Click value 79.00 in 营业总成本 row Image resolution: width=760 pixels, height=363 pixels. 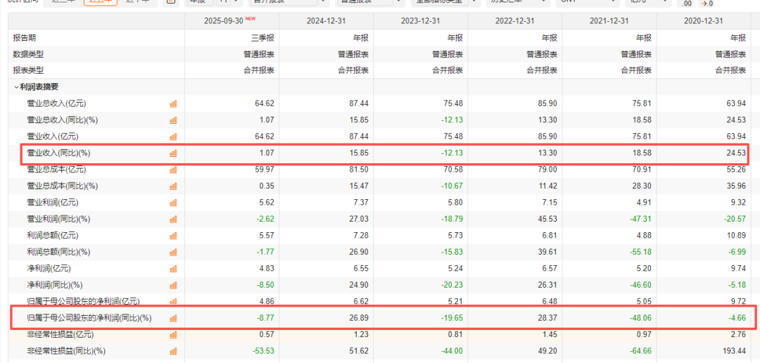point(549,170)
